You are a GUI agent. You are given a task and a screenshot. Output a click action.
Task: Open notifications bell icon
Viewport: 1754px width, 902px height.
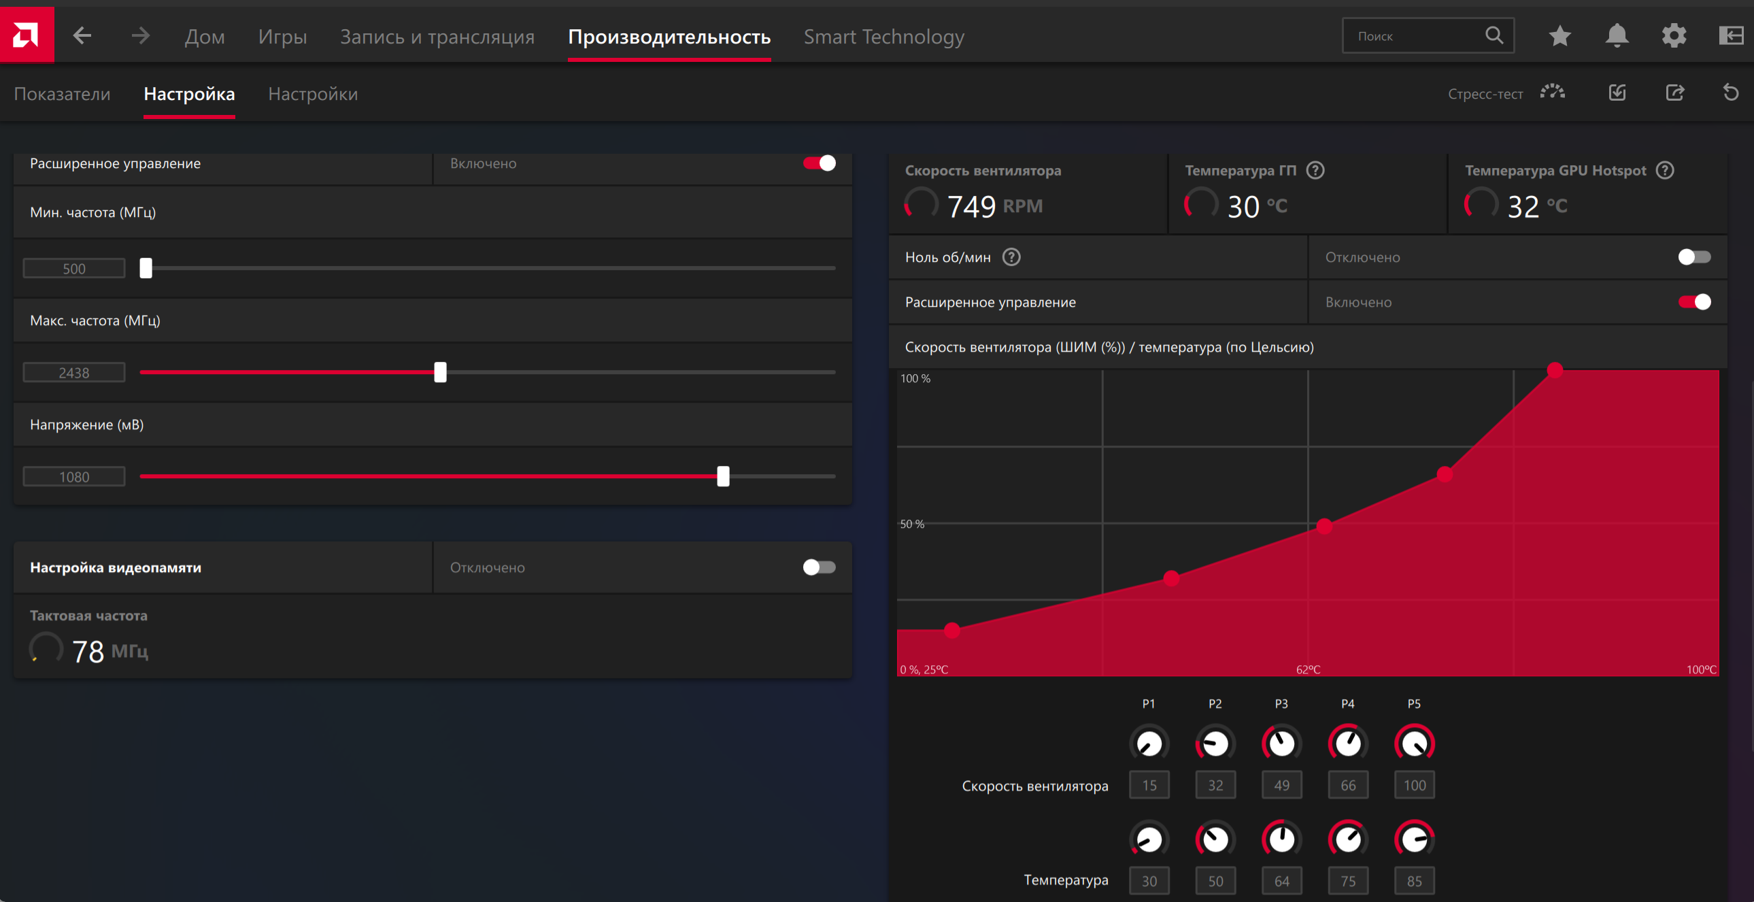[x=1617, y=35]
